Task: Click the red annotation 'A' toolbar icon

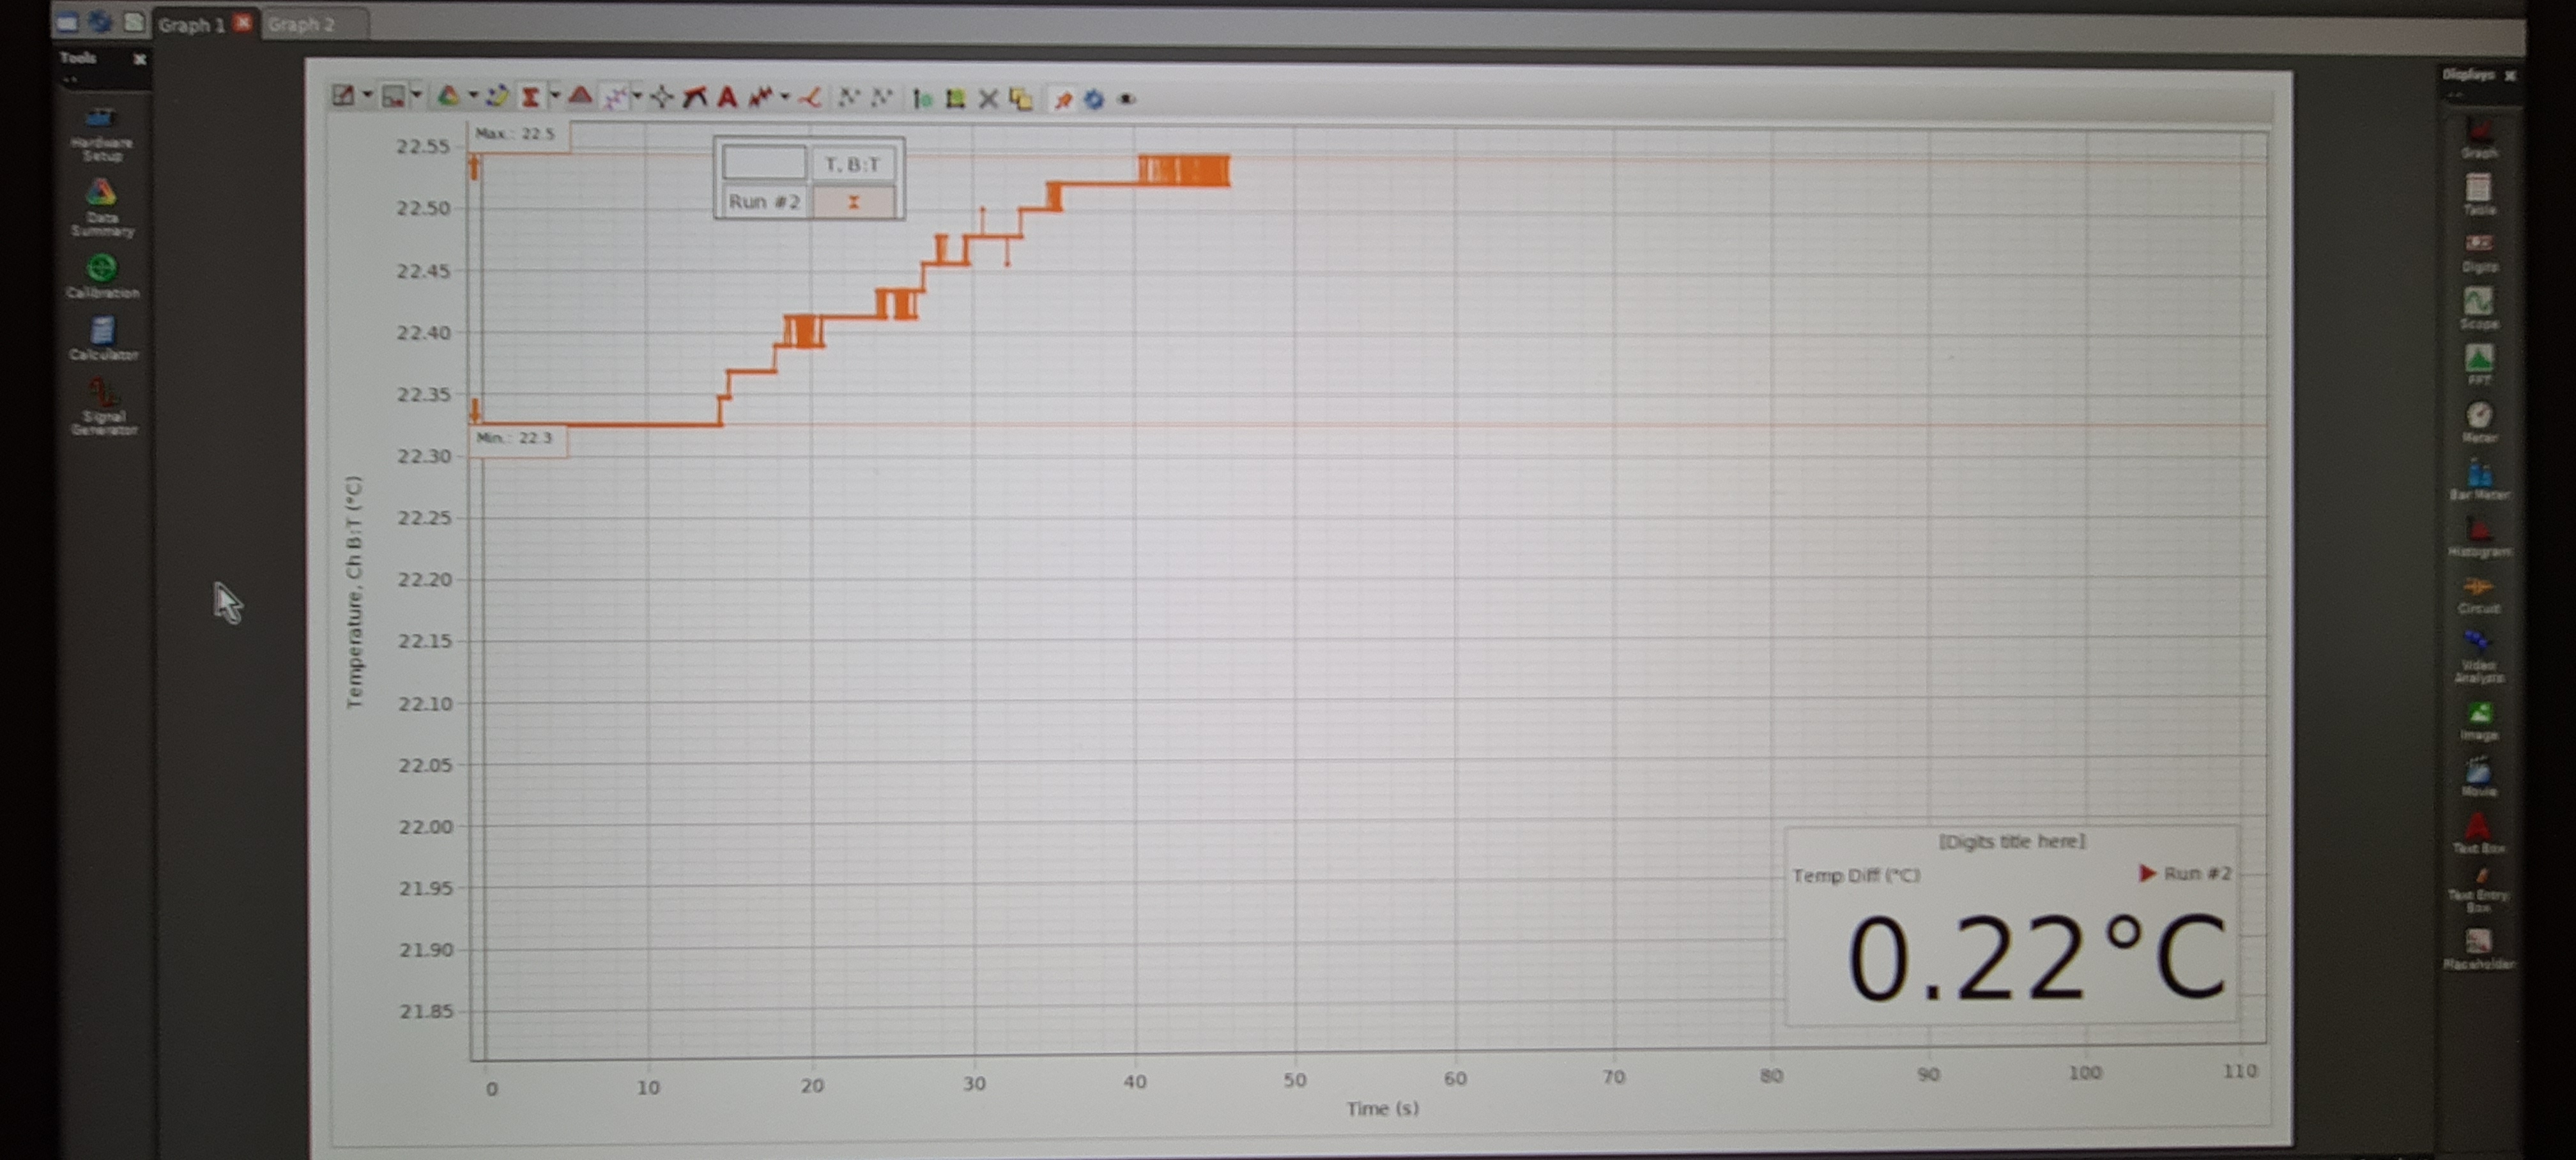Action: click(727, 97)
